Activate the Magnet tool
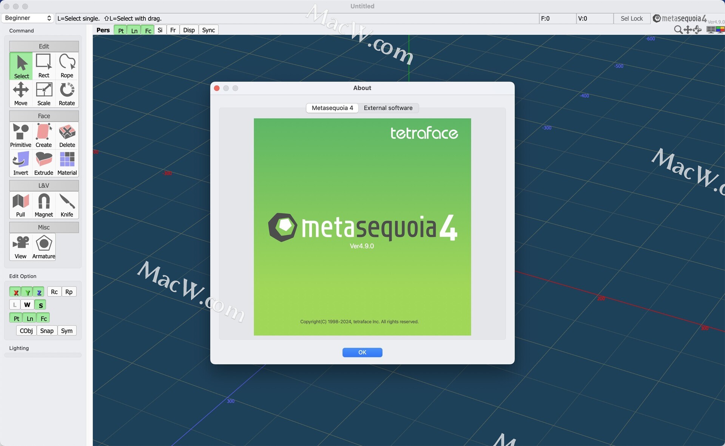 click(44, 205)
